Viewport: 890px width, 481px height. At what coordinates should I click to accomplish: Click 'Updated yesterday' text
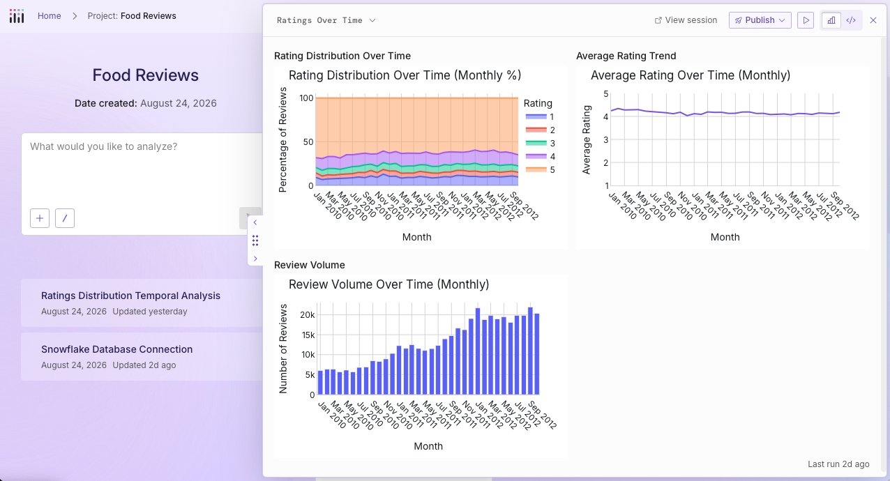150,312
